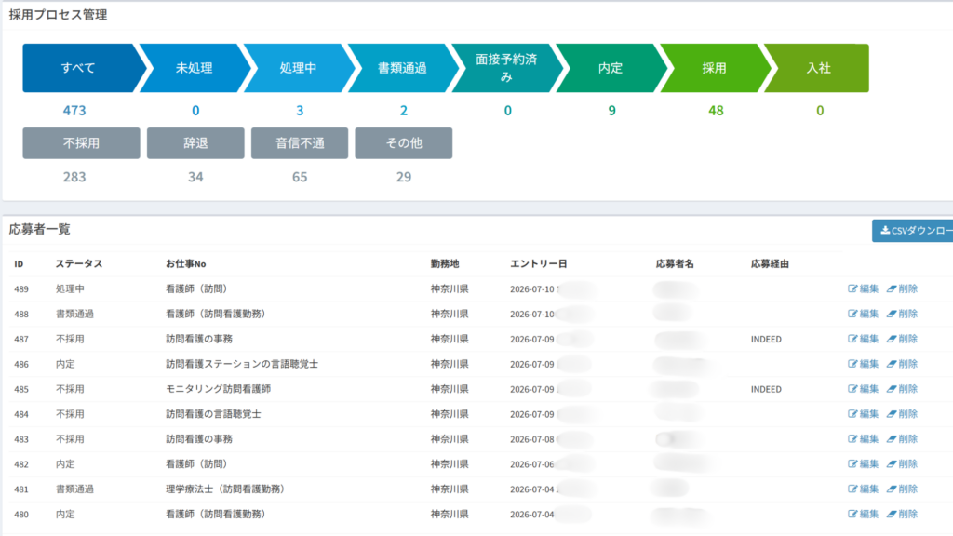Image resolution: width=953 pixels, height=536 pixels.
Task: Delete applicant row 485
Action: 902,388
